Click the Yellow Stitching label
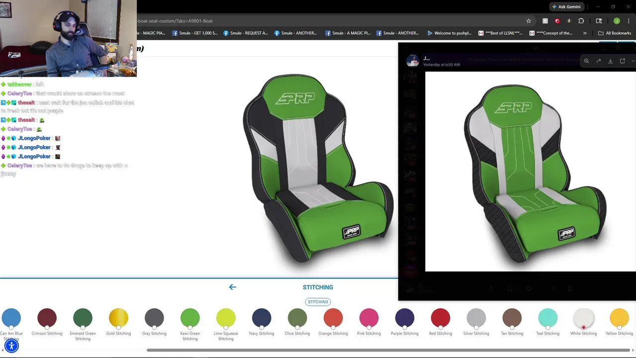 (619, 334)
